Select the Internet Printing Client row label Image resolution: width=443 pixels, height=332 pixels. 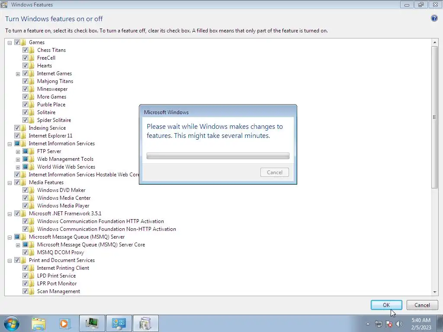pos(63,268)
